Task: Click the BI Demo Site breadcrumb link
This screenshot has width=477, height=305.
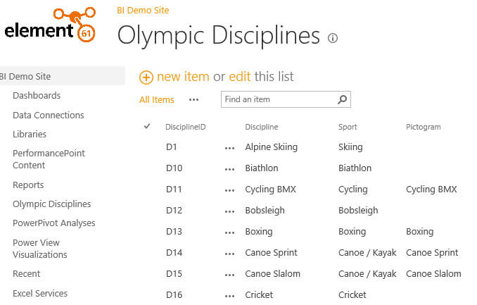Action: tap(143, 11)
